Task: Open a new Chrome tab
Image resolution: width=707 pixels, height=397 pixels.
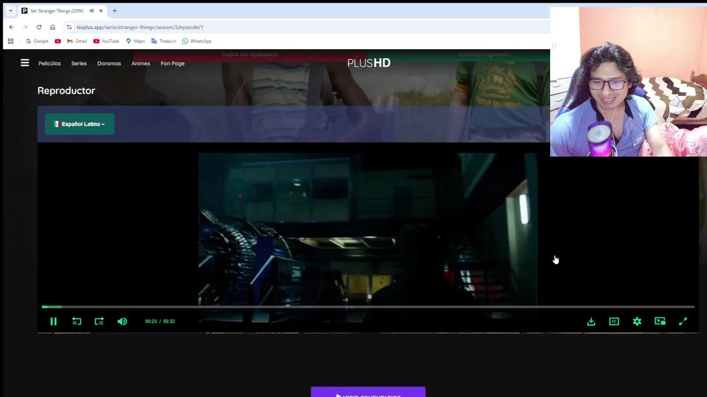Action: tap(114, 10)
